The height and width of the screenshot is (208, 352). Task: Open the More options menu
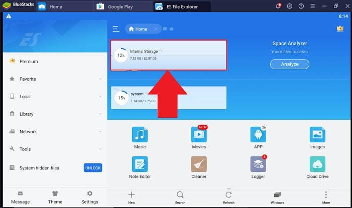[326, 197]
